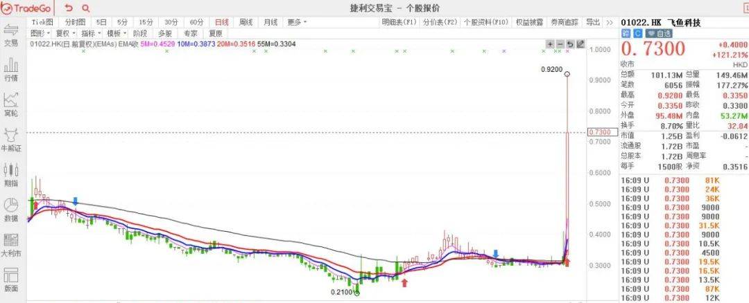
Task: Click the back arrow in title bar
Action: pyautogui.click(x=69, y=8)
